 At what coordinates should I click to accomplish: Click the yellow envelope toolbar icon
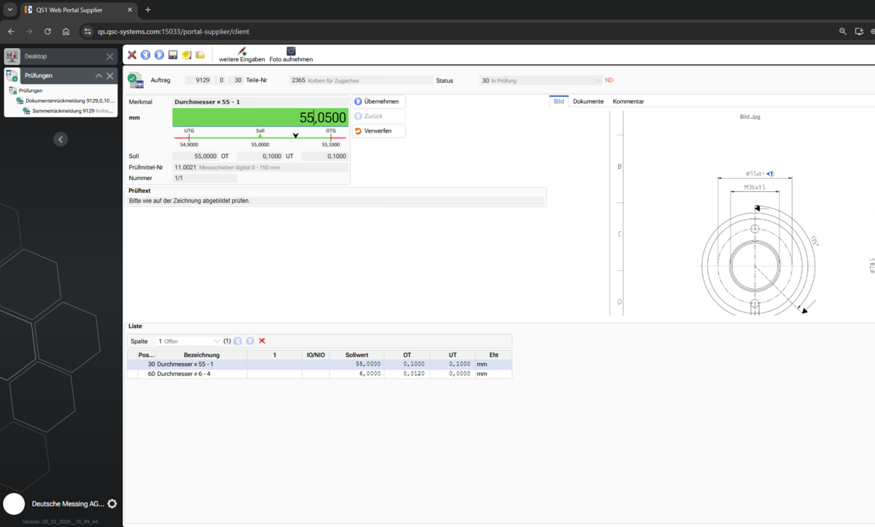point(187,55)
